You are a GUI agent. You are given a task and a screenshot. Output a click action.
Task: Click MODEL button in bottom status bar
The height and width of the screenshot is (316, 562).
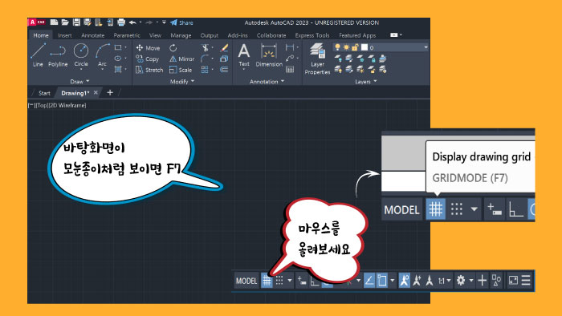point(246,281)
